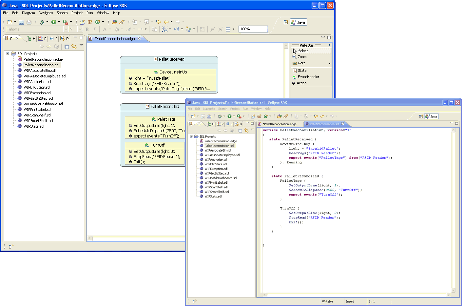
Task: Choose the EventHandler tool in the Palette
Action: (x=308, y=77)
